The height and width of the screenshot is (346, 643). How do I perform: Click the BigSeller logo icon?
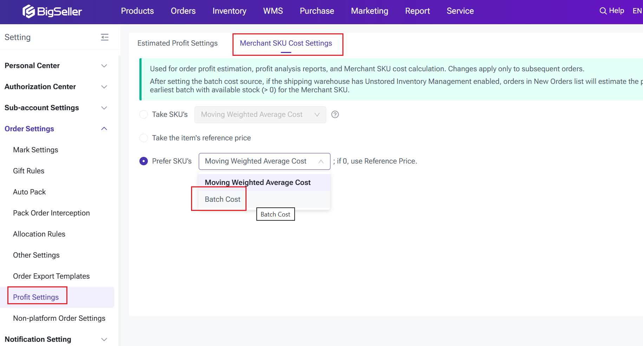click(29, 11)
